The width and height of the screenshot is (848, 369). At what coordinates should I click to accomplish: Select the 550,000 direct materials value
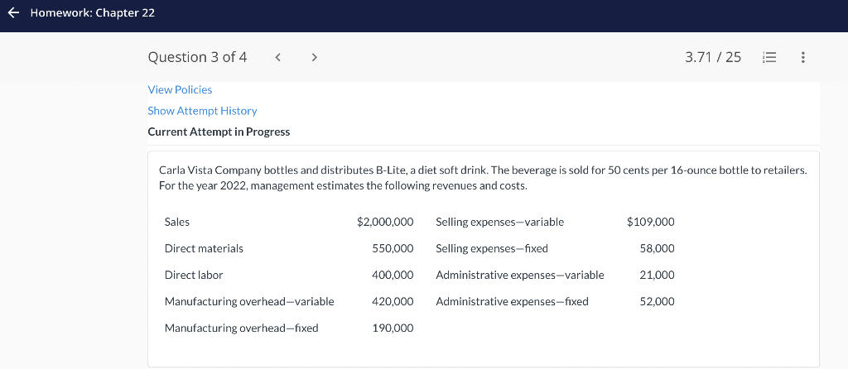pyautogui.click(x=393, y=248)
